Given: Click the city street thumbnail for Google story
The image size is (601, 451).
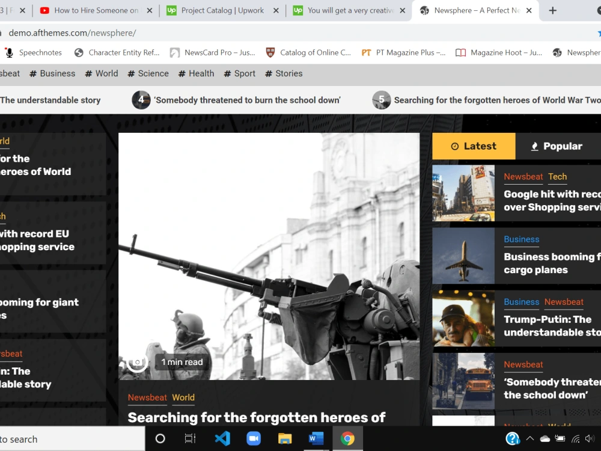Looking at the screenshot, I should [x=463, y=193].
